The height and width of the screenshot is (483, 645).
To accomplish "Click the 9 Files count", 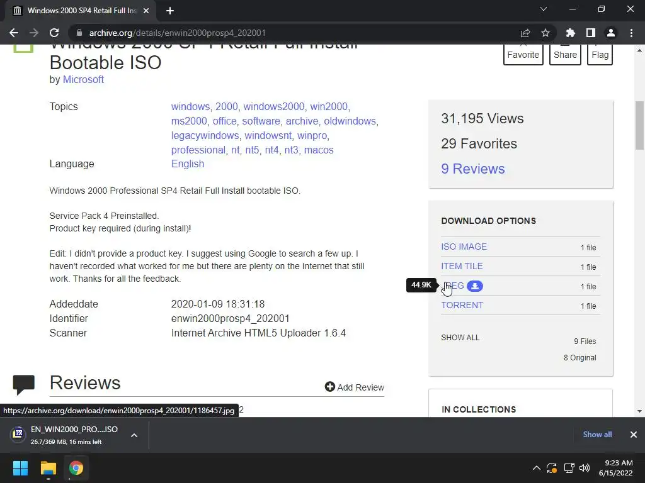I will (585, 341).
